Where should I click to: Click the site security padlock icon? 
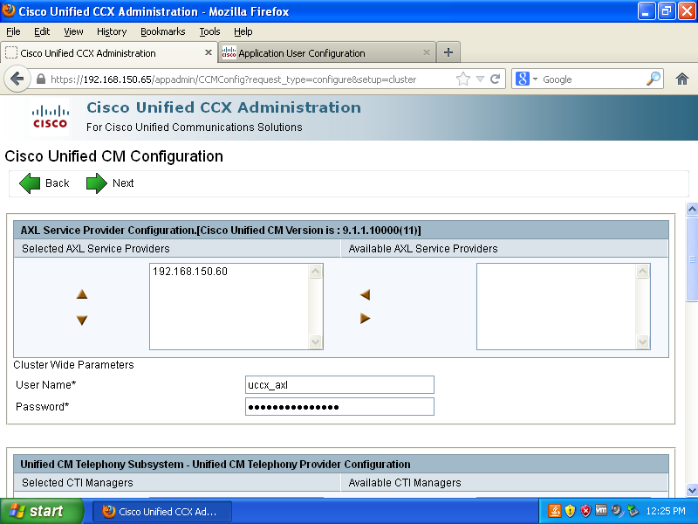(40, 79)
